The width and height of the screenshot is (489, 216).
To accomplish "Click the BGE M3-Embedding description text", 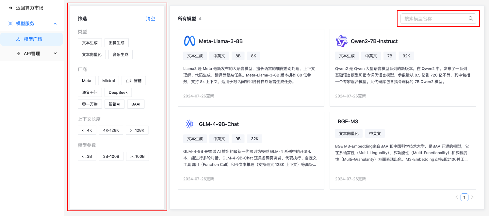I will (402, 153).
